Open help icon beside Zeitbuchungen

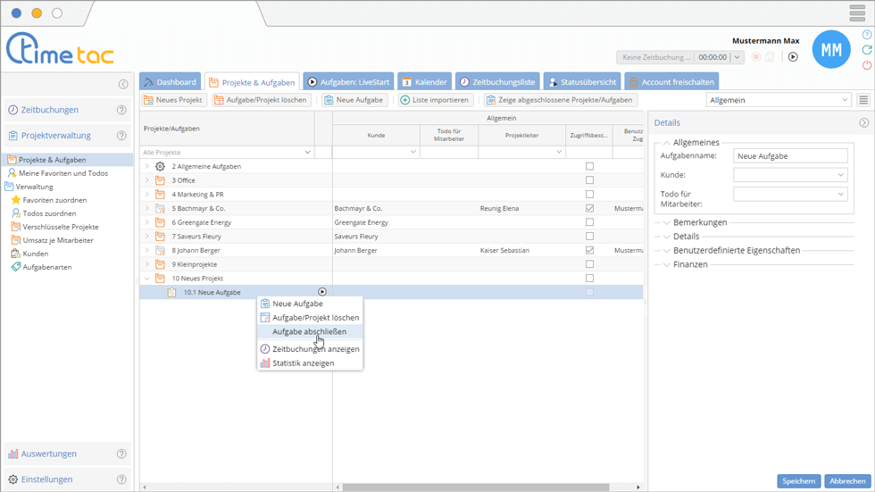(x=122, y=111)
